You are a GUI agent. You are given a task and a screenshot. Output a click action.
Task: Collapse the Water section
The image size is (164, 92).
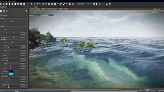tap(2, 40)
